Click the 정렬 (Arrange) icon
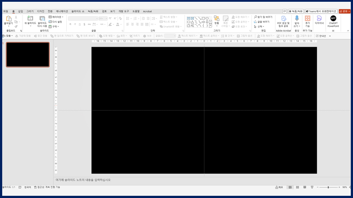Image resolution: width=353 pixels, height=198 pixels. [217, 19]
